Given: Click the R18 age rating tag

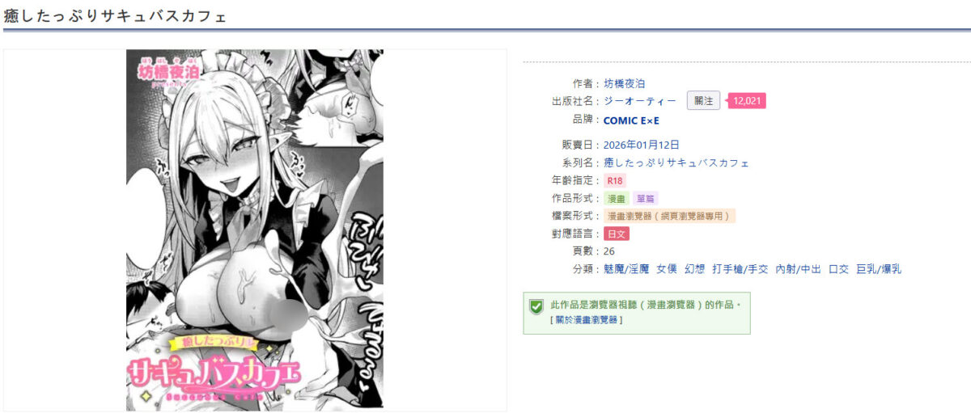Looking at the screenshot, I should click(615, 180).
